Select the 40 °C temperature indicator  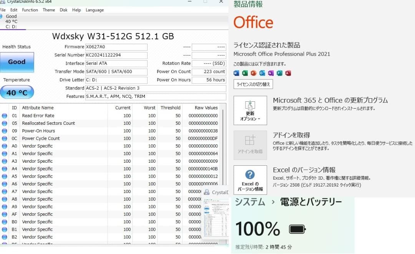(17, 92)
